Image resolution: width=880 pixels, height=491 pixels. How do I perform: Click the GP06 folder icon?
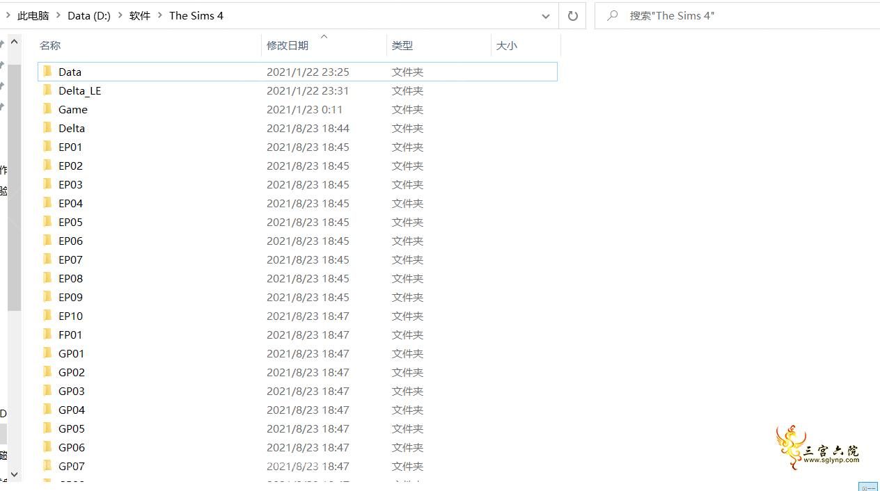pyautogui.click(x=47, y=447)
